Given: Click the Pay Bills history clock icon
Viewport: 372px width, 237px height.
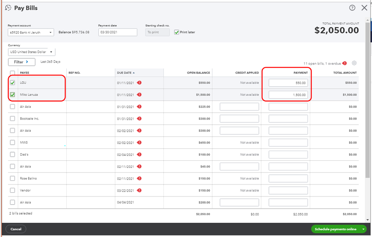Looking at the screenshot, I should pos(8,8).
